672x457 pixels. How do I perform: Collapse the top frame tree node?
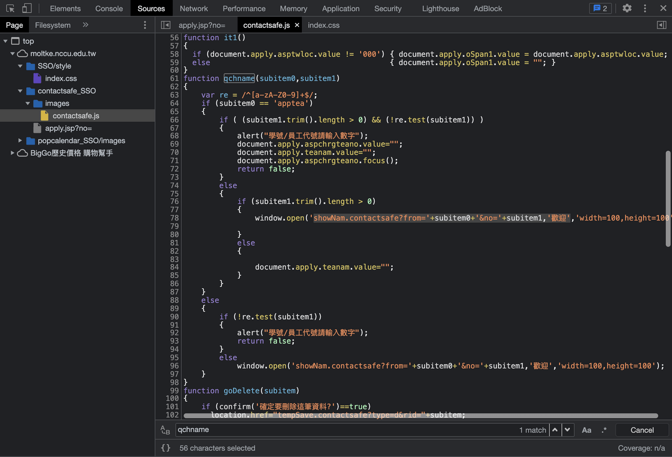(x=5, y=41)
